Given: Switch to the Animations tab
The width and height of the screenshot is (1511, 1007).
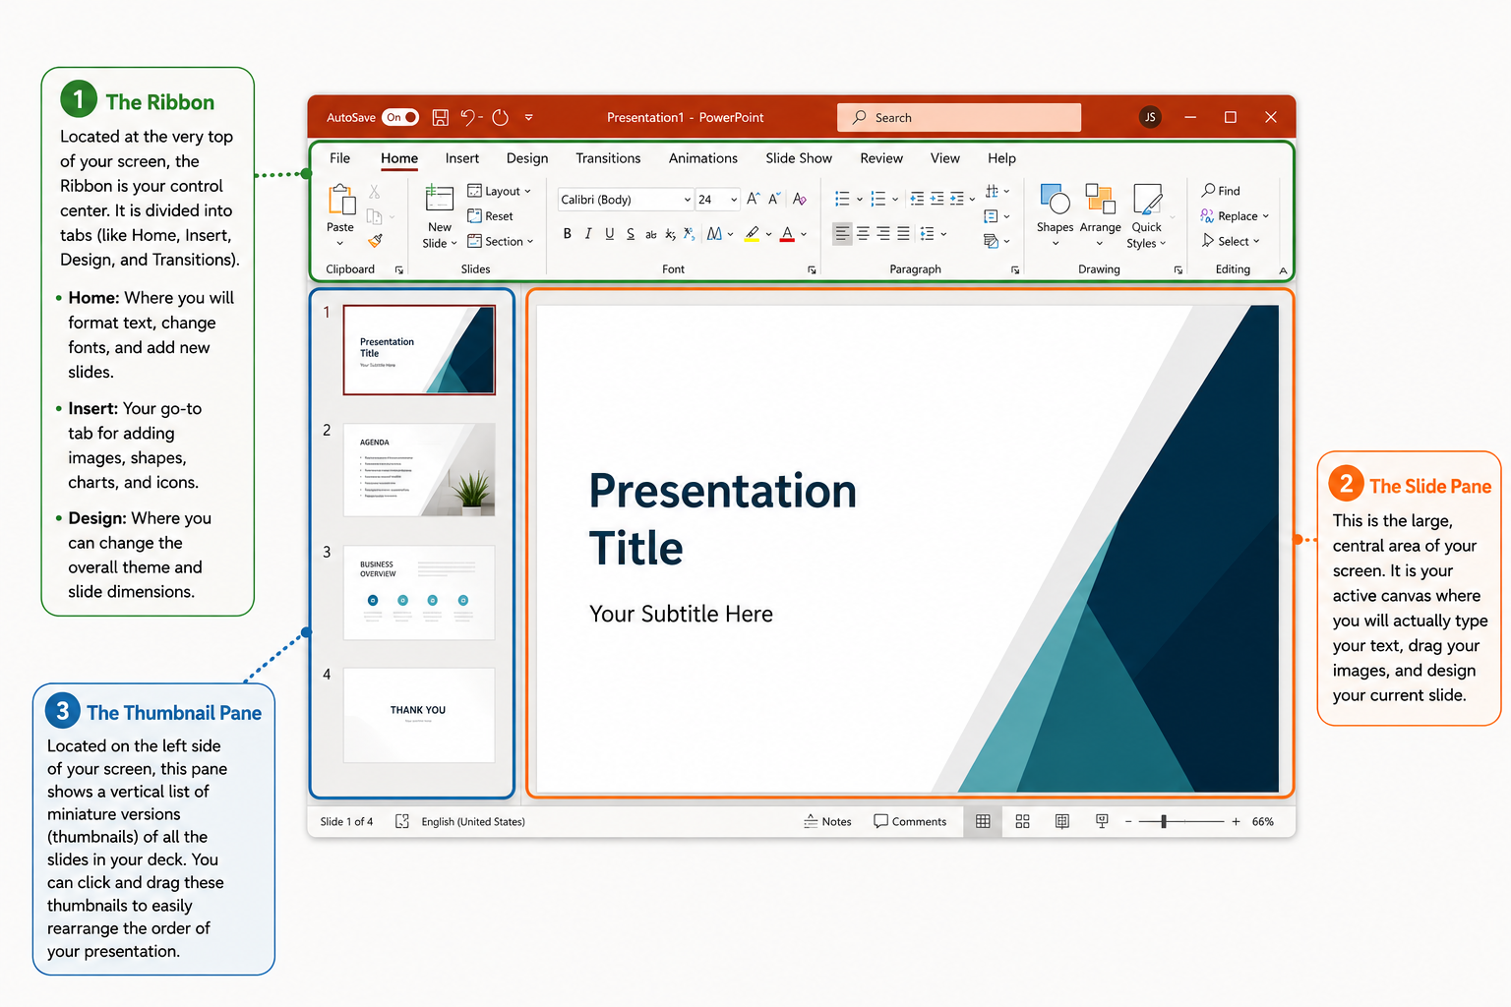Looking at the screenshot, I should [703, 158].
